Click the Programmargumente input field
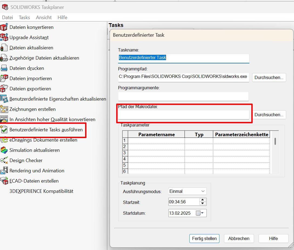 tap(183, 96)
